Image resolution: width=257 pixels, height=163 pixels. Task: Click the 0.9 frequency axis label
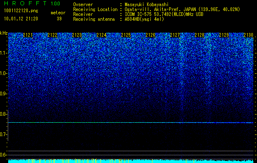(x=4, y=94)
